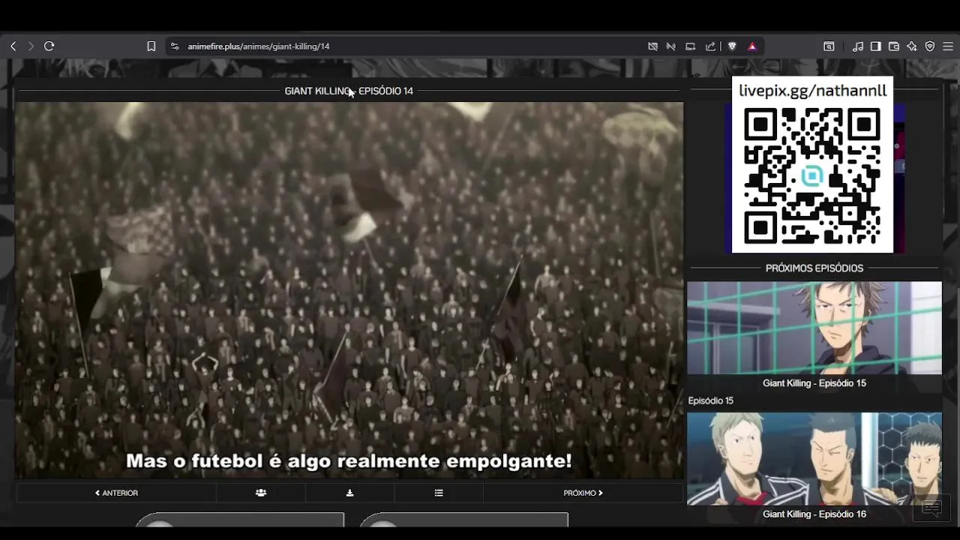
Task: Click the crossed-out camera icon in address bar
Action: pos(652,46)
